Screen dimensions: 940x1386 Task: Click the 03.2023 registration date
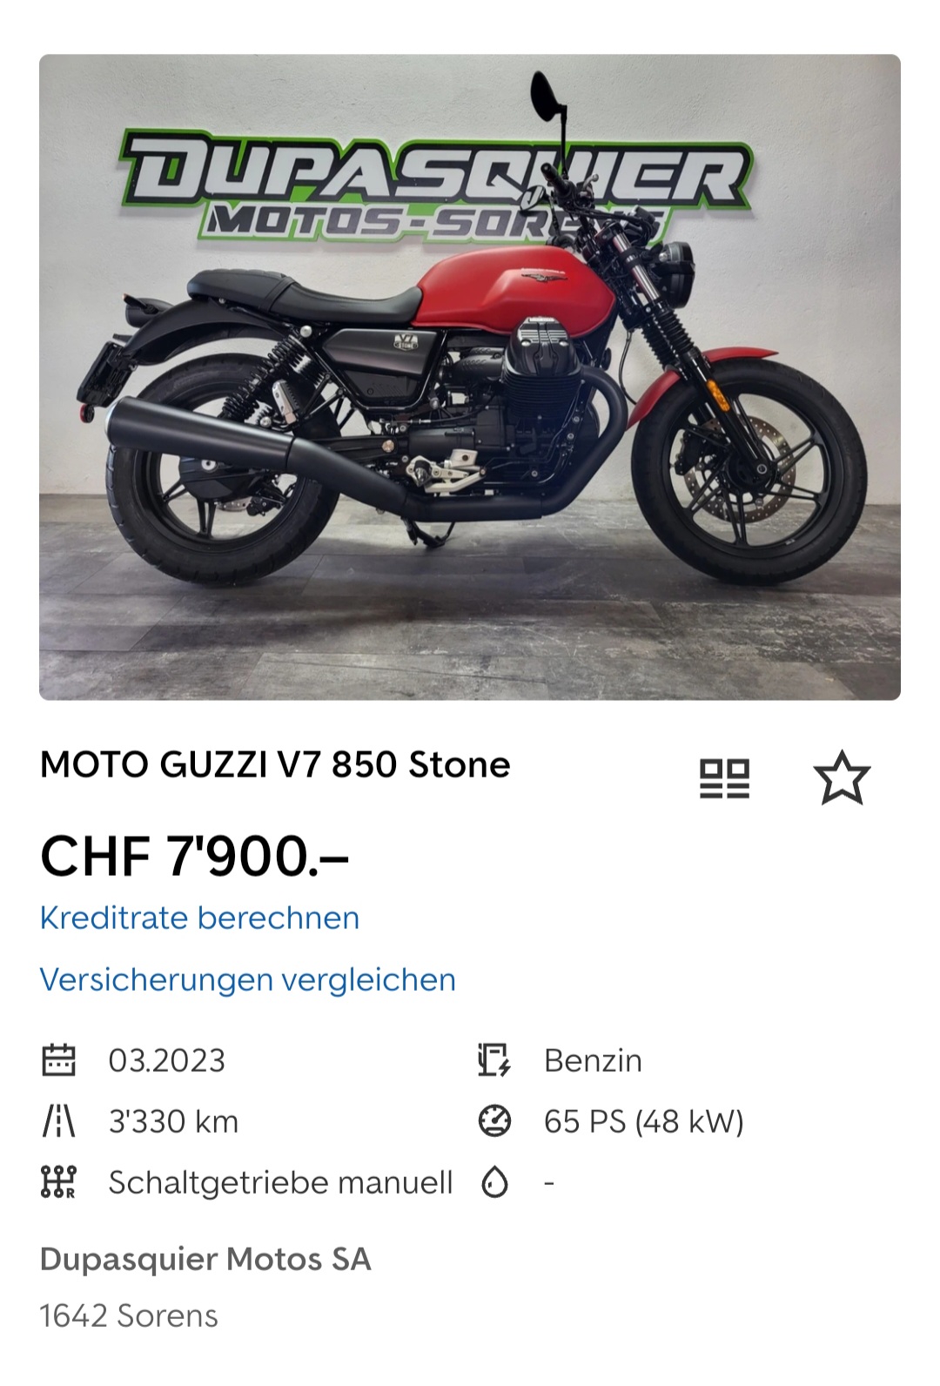pos(167,1060)
